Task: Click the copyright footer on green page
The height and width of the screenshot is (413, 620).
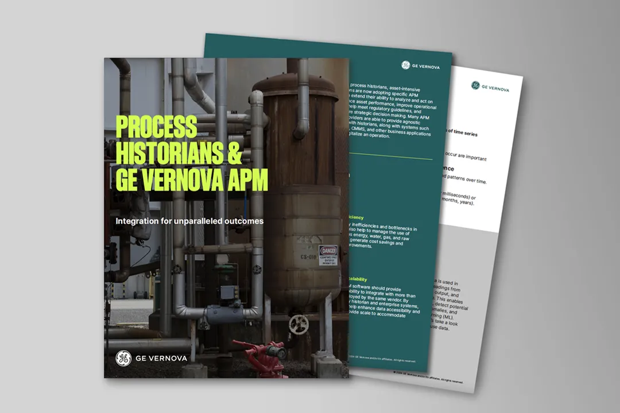Action: tap(382, 359)
